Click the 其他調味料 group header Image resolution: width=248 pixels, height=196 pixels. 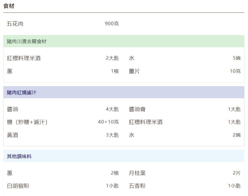pyautogui.click(x=124, y=156)
